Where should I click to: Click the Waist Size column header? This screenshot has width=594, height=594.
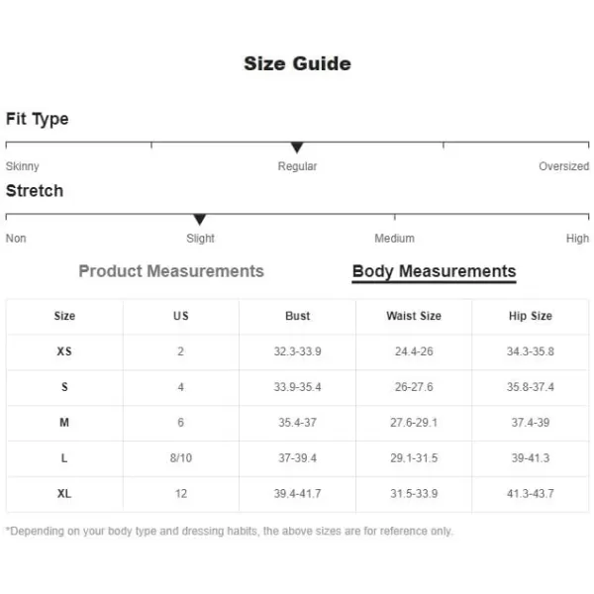tap(414, 316)
